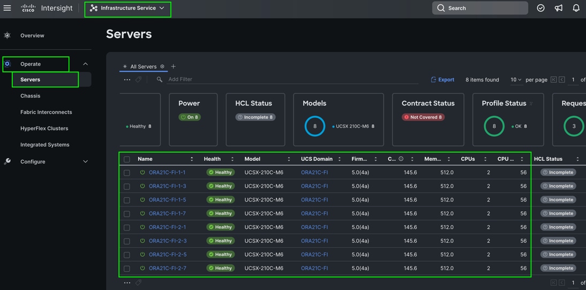Check the ORA21C-FI-2-5 row checkbox

[x=127, y=255]
